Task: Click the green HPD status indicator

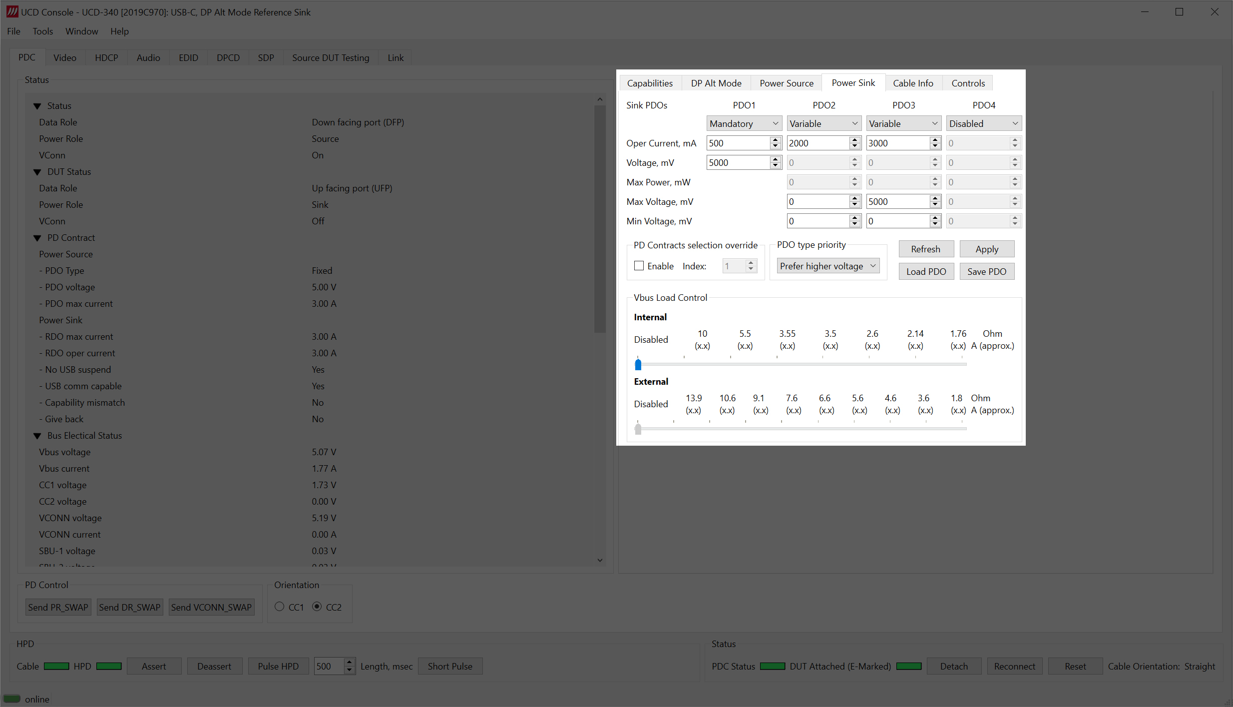Action: [109, 666]
